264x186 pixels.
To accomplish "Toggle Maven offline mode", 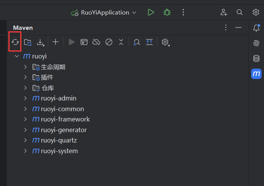I will (96, 42).
